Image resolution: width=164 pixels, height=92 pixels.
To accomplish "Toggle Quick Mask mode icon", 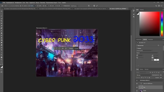I will coord(2,70).
